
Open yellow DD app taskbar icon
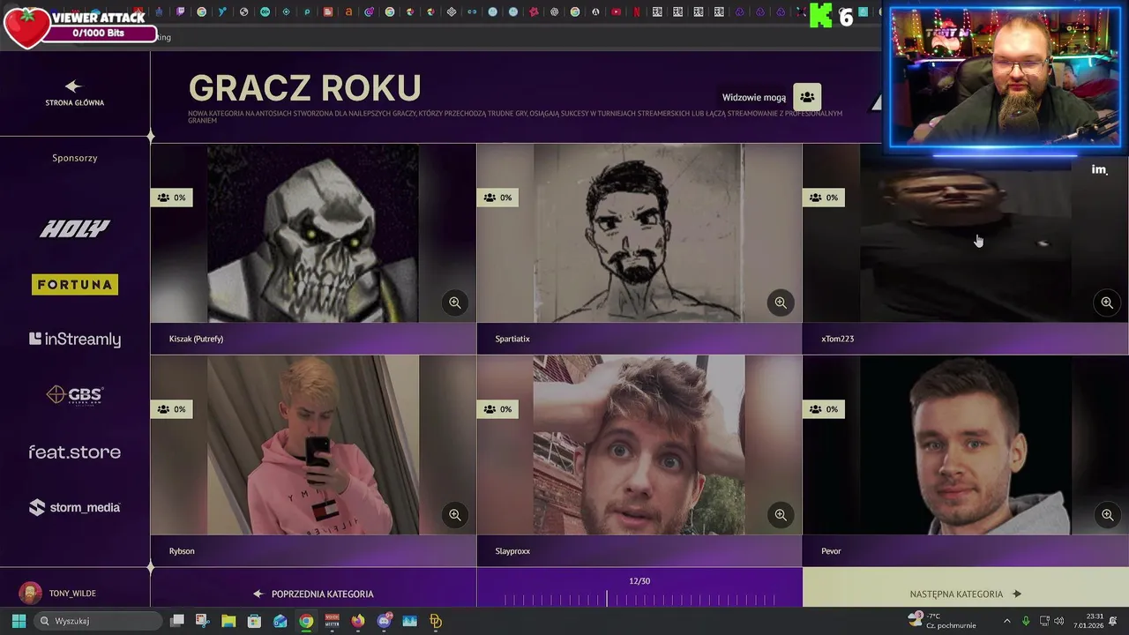click(436, 621)
